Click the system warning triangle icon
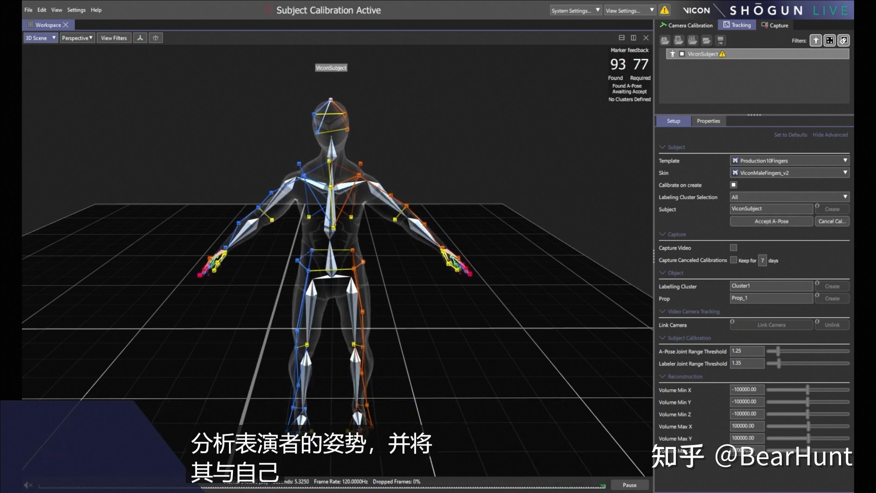Screen dimensions: 876x493 (665, 10)
